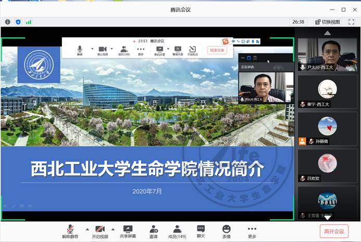
Task: Click 切换视图 to switch view layout
Action: pyautogui.click(x=328, y=22)
